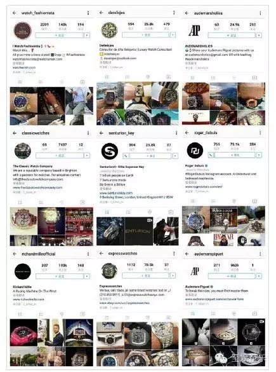Open overflow menu on classicwatches profile

[88, 133]
